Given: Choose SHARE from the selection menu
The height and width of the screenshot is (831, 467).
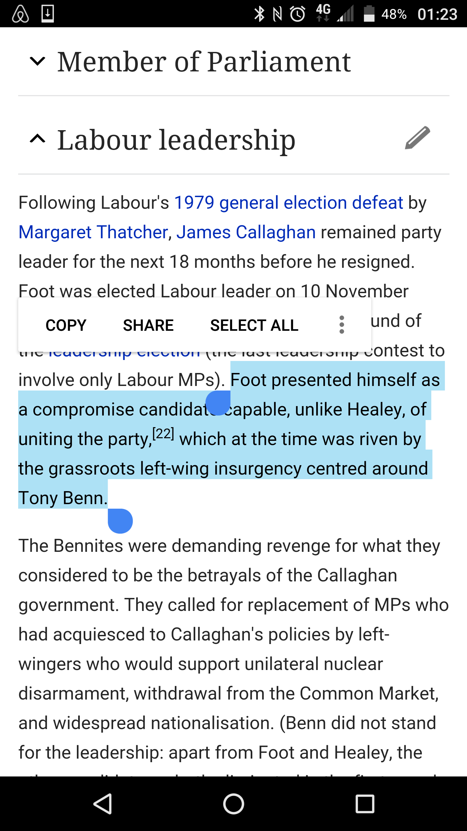Looking at the screenshot, I should click(148, 325).
